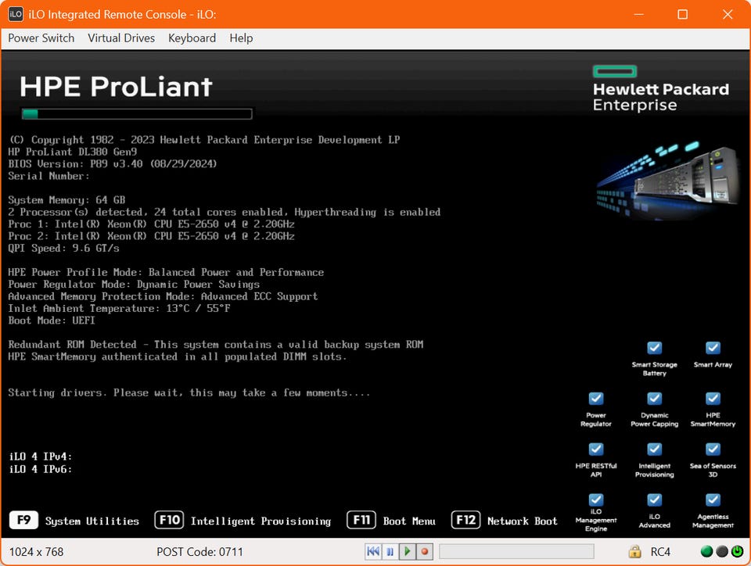Click the F10 Intelligent Provisioning key icon
The image size is (751, 566).
point(169,520)
